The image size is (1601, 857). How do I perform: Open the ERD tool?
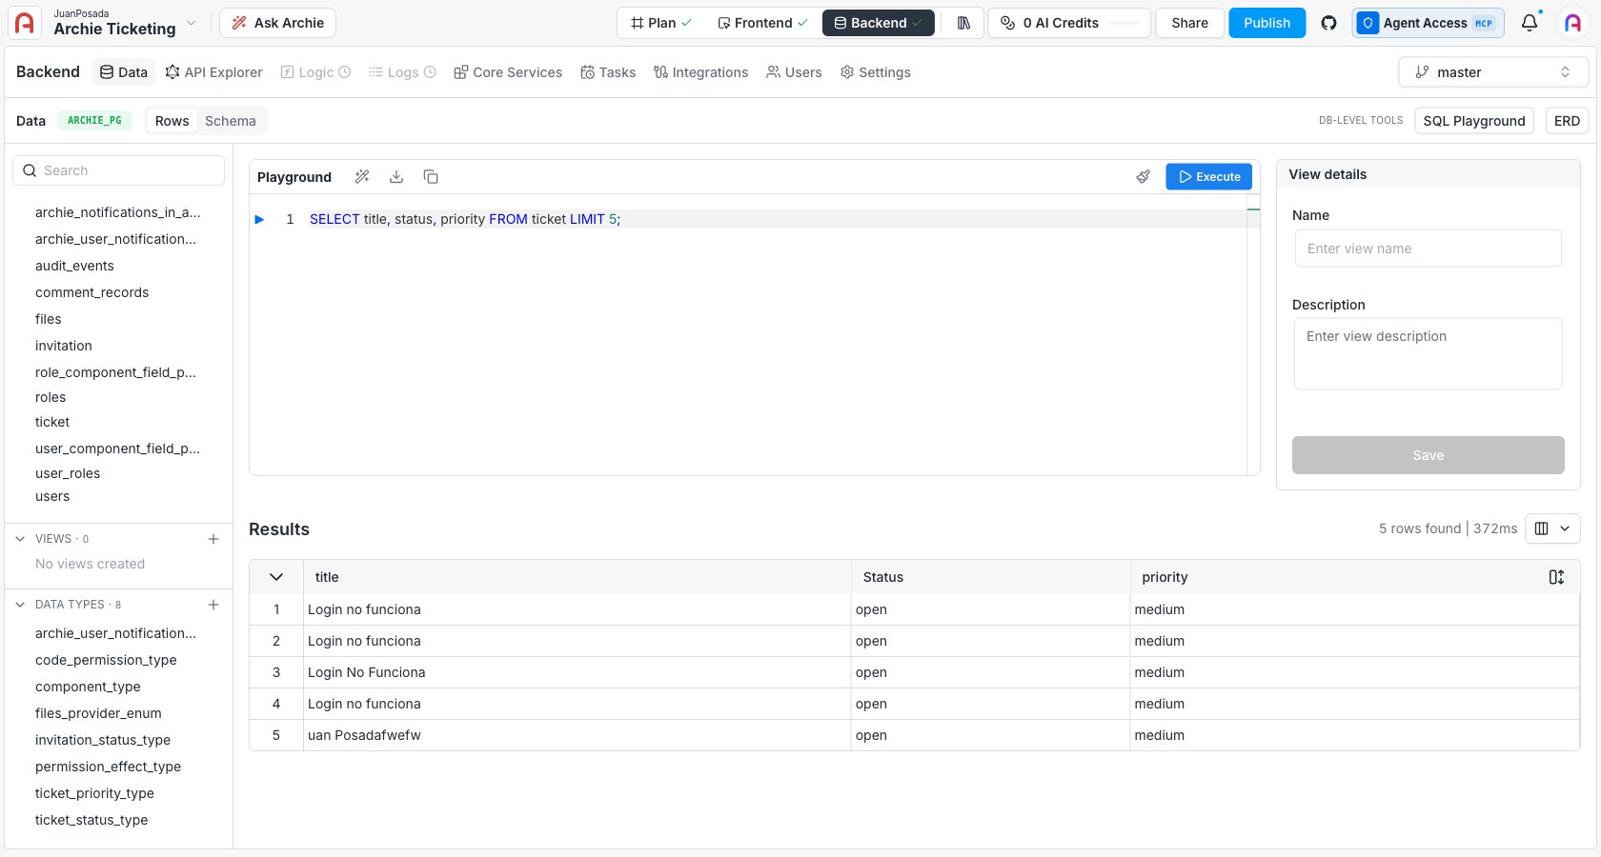coord(1567,121)
